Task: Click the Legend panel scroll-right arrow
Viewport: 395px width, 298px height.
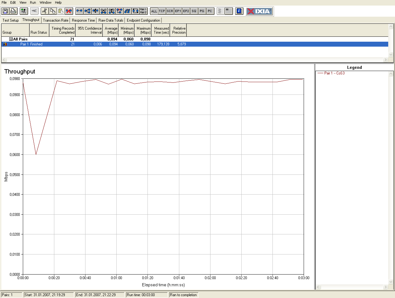Action: [x=385, y=287]
